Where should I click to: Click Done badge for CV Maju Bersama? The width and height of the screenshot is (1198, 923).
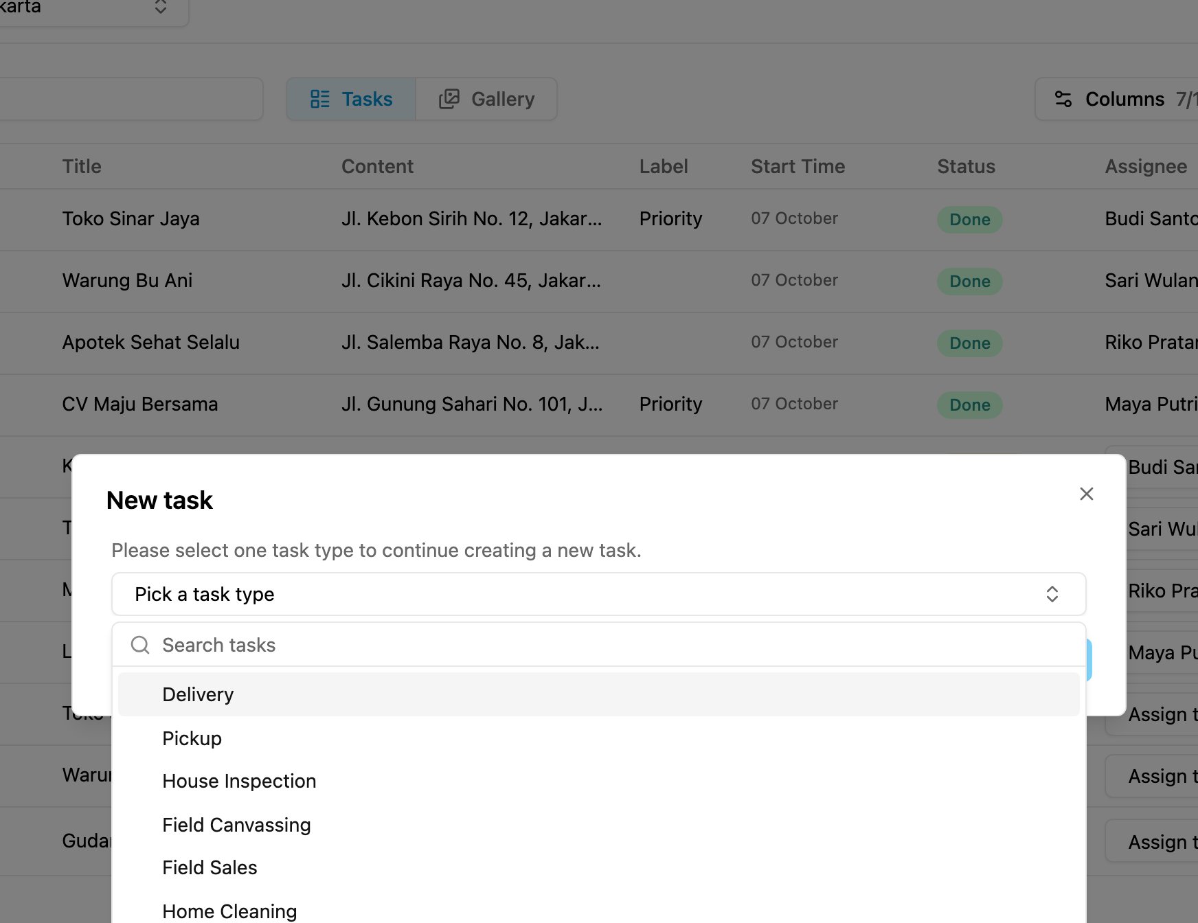[969, 405]
